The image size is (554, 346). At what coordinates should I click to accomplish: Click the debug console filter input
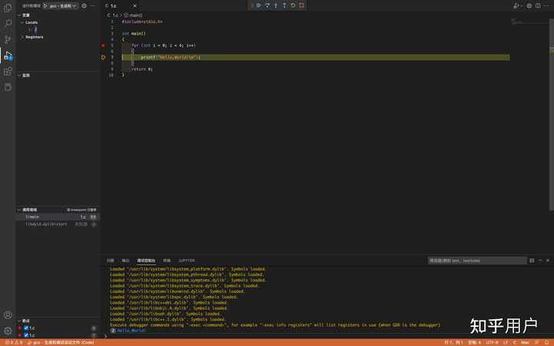point(476,261)
